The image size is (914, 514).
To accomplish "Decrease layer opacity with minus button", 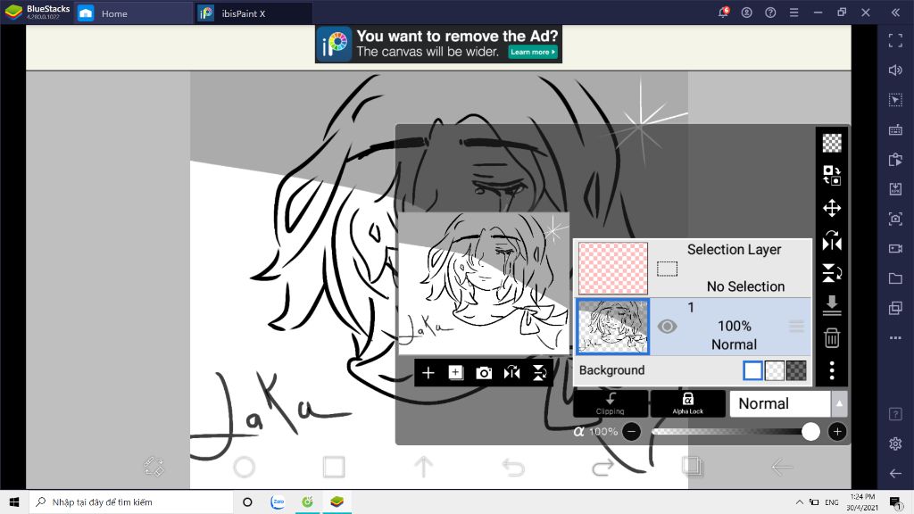I will 631,432.
